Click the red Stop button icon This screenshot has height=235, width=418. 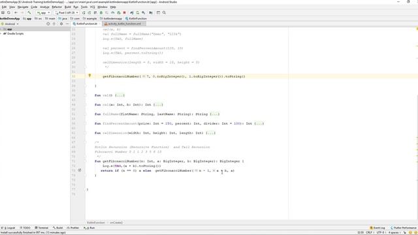[x=125, y=12]
